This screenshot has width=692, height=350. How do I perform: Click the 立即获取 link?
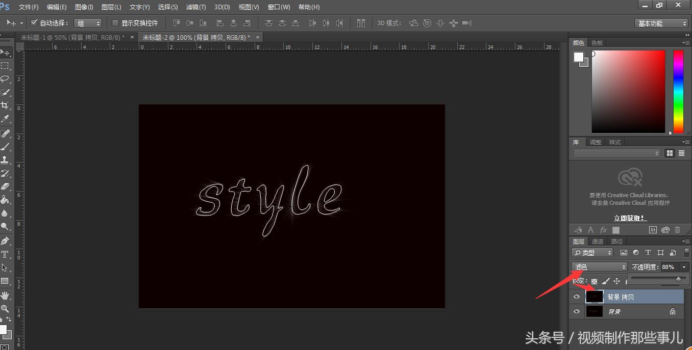(x=629, y=218)
